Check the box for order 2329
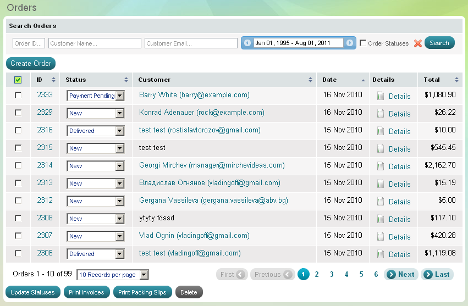The image size is (468, 306). point(18,113)
